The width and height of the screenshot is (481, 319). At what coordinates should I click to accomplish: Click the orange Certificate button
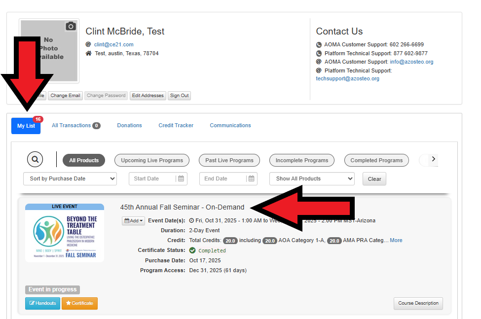[79, 303]
